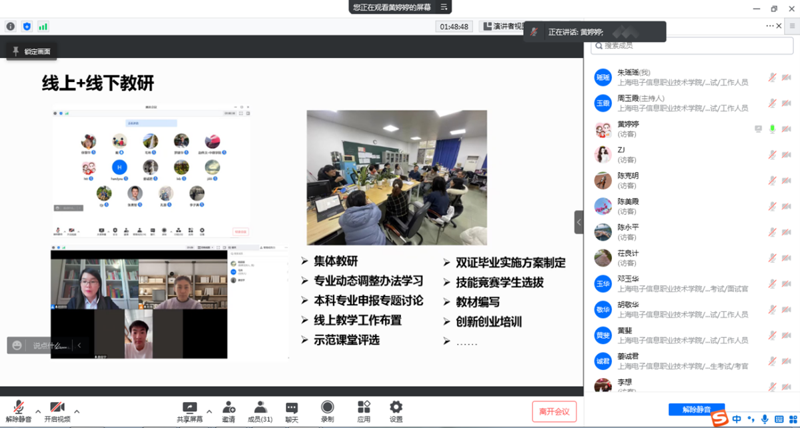Open the three-dot menu in members panel
The width and height of the screenshot is (800, 428).
[x=770, y=25]
